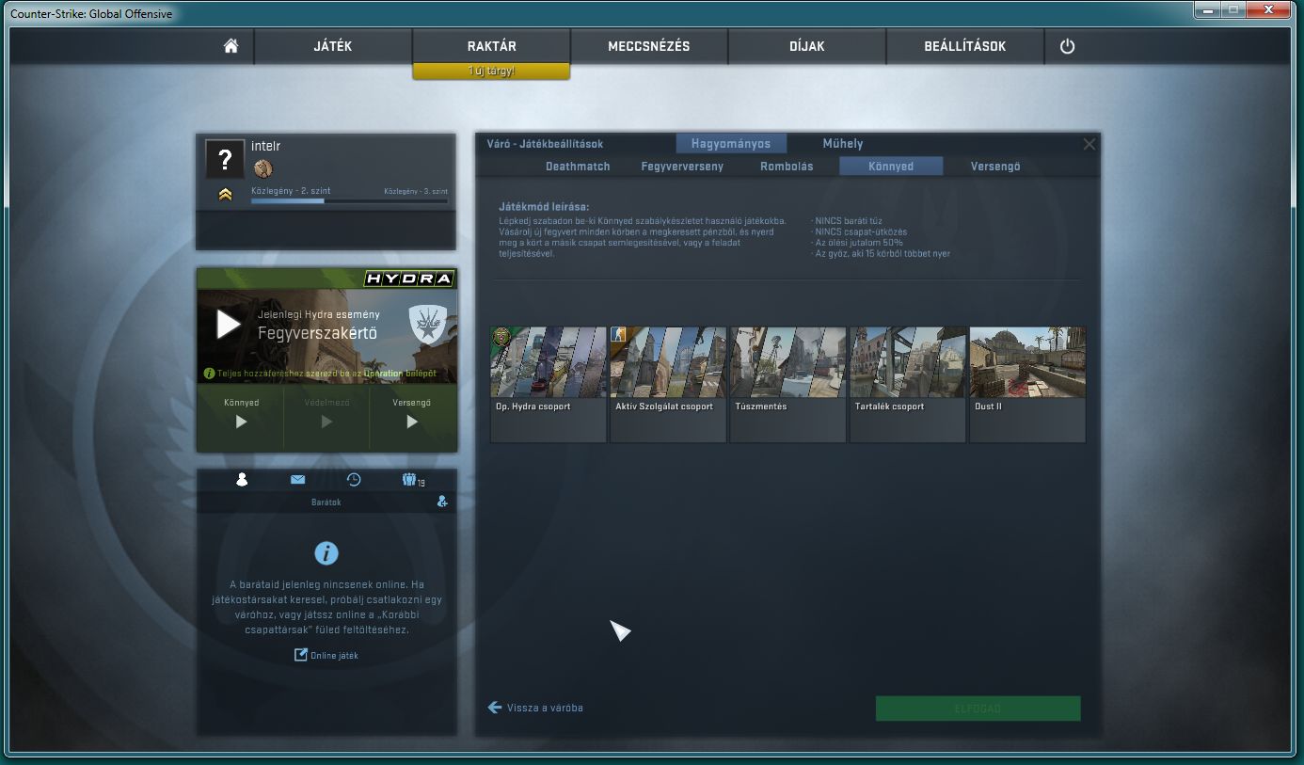The width and height of the screenshot is (1304, 765).
Task: View the medal coin under intelr
Action: 263,168
